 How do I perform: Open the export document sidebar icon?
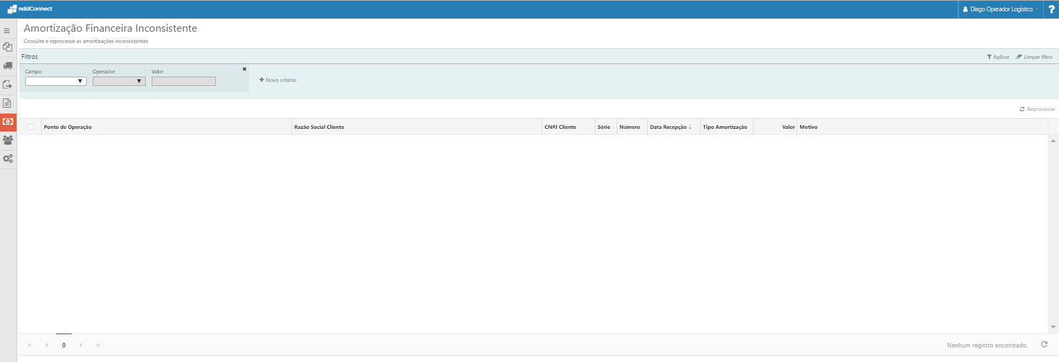click(x=8, y=84)
